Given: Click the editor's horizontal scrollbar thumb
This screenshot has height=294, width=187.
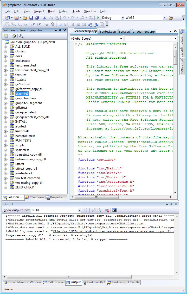Looking at the screenshot, I should [x=96, y=197].
